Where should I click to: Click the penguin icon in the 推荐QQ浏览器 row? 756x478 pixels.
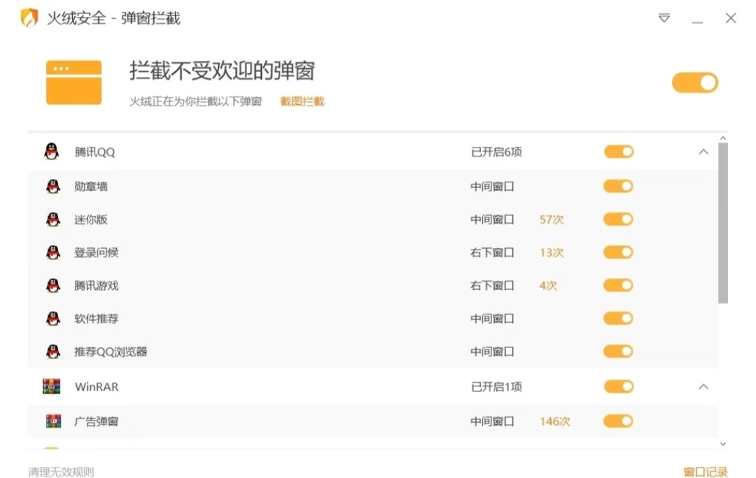(x=53, y=352)
